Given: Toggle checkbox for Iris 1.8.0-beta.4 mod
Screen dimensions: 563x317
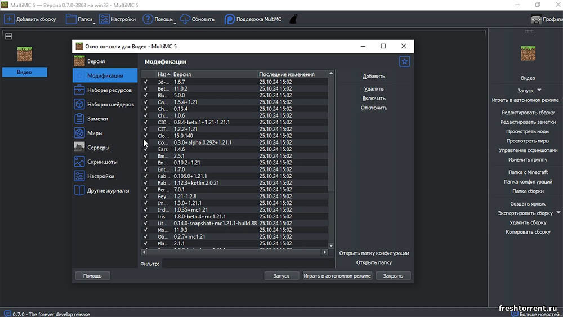Looking at the screenshot, I should tap(146, 217).
